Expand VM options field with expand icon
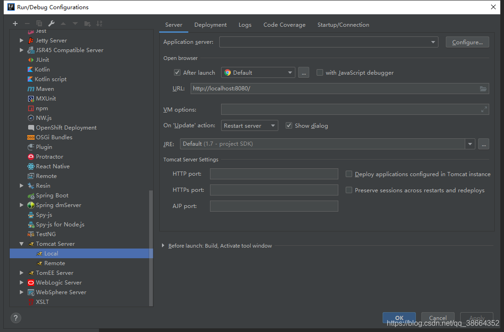The width and height of the screenshot is (504, 332). tap(484, 109)
